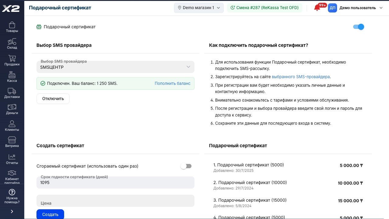The width and height of the screenshot is (389, 219).
Task: Open the Выбор SMS провайдера dropdown
Action: click(x=115, y=67)
